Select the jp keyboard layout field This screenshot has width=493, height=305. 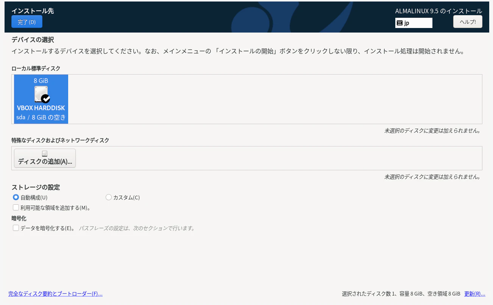pyautogui.click(x=413, y=23)
